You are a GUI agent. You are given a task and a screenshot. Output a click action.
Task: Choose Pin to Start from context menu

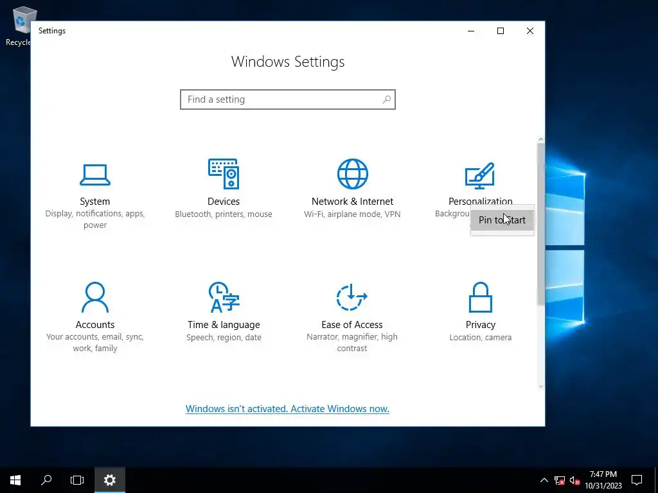pyautogui.click(x=502, y=220)
